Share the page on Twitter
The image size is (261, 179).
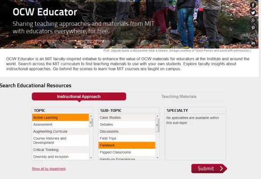coord(253,13)
